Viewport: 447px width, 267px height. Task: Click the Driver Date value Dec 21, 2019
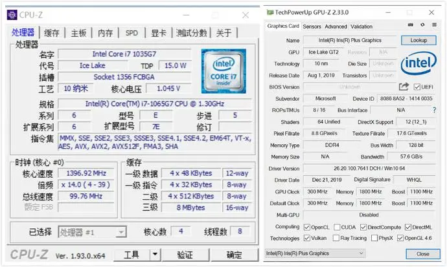(327, 180)
